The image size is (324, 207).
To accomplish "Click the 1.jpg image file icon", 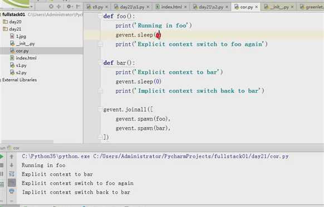I will 12,36.
